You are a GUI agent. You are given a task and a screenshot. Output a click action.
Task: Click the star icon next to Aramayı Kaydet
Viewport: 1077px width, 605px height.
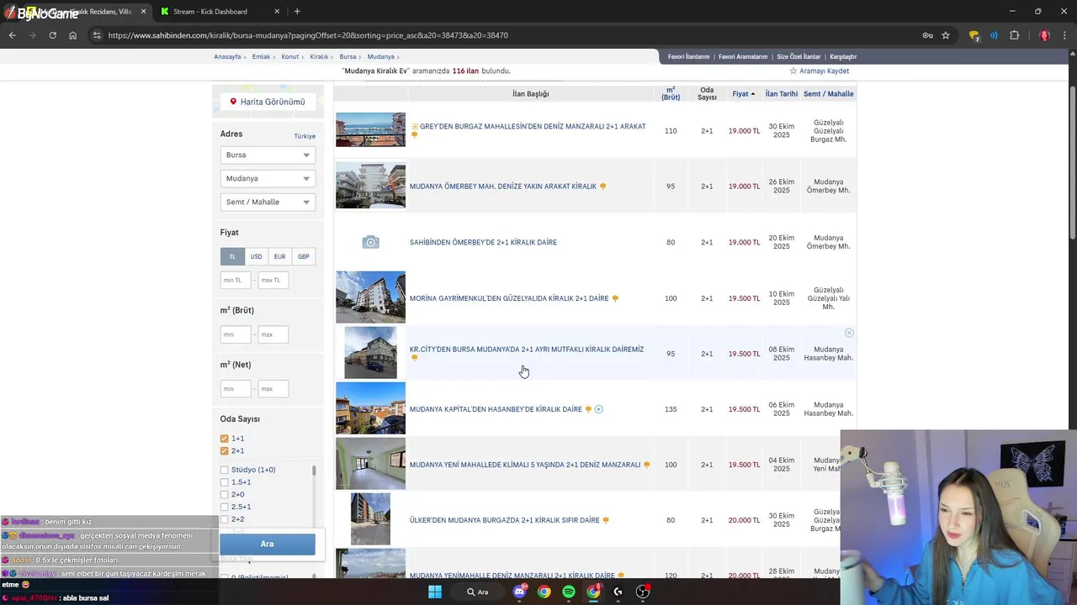coord(793,71)
